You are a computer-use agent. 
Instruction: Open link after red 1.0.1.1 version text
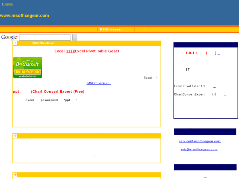(x=219, y=54)
